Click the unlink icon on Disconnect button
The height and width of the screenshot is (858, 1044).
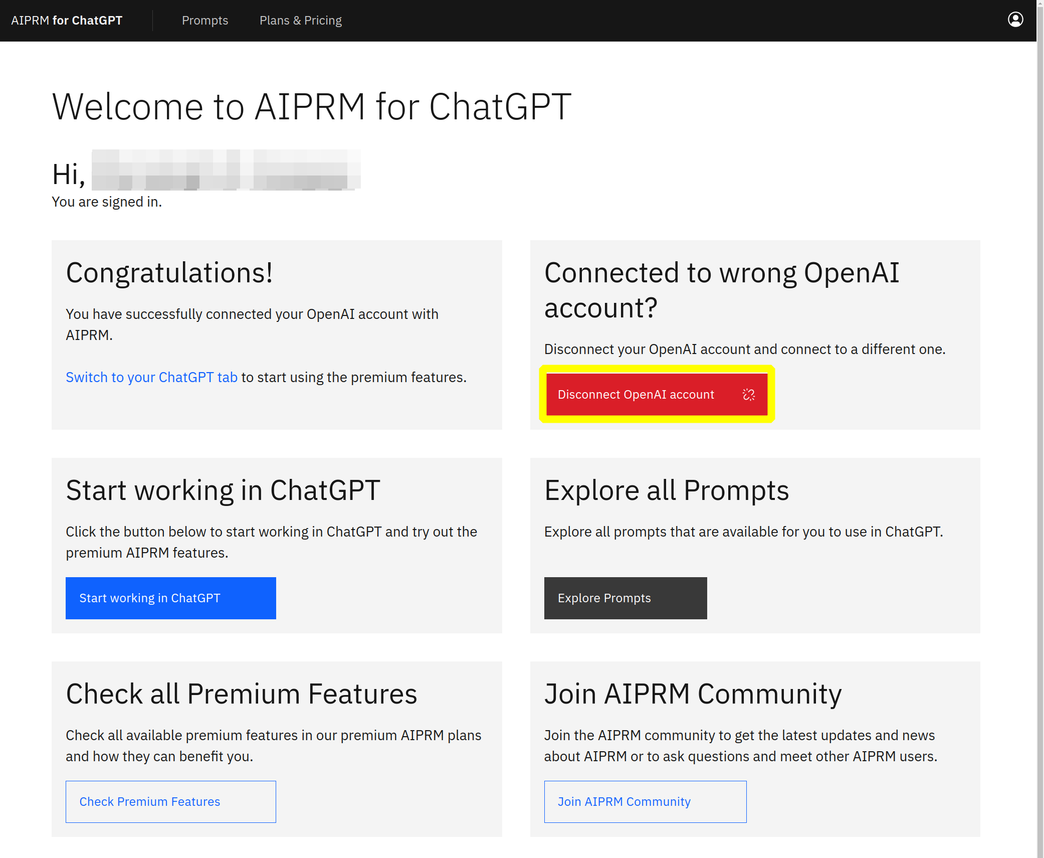coord(748,395)
